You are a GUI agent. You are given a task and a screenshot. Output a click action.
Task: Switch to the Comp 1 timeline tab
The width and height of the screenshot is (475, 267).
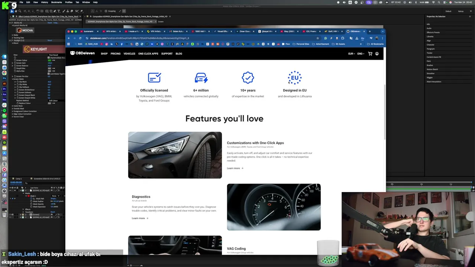pyautogui.click(x=19, y=179)
